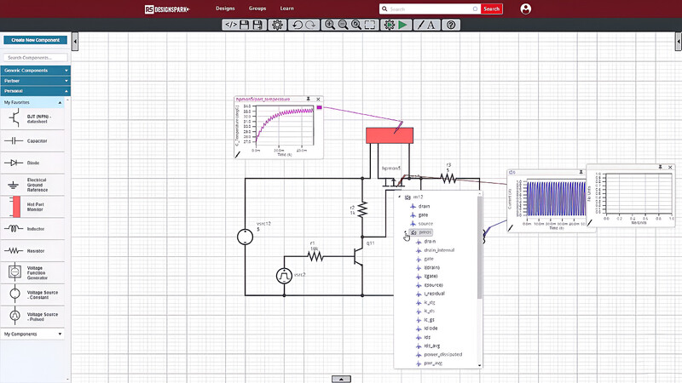Select power_dissipated from signal list

click(x=442, y=354)
